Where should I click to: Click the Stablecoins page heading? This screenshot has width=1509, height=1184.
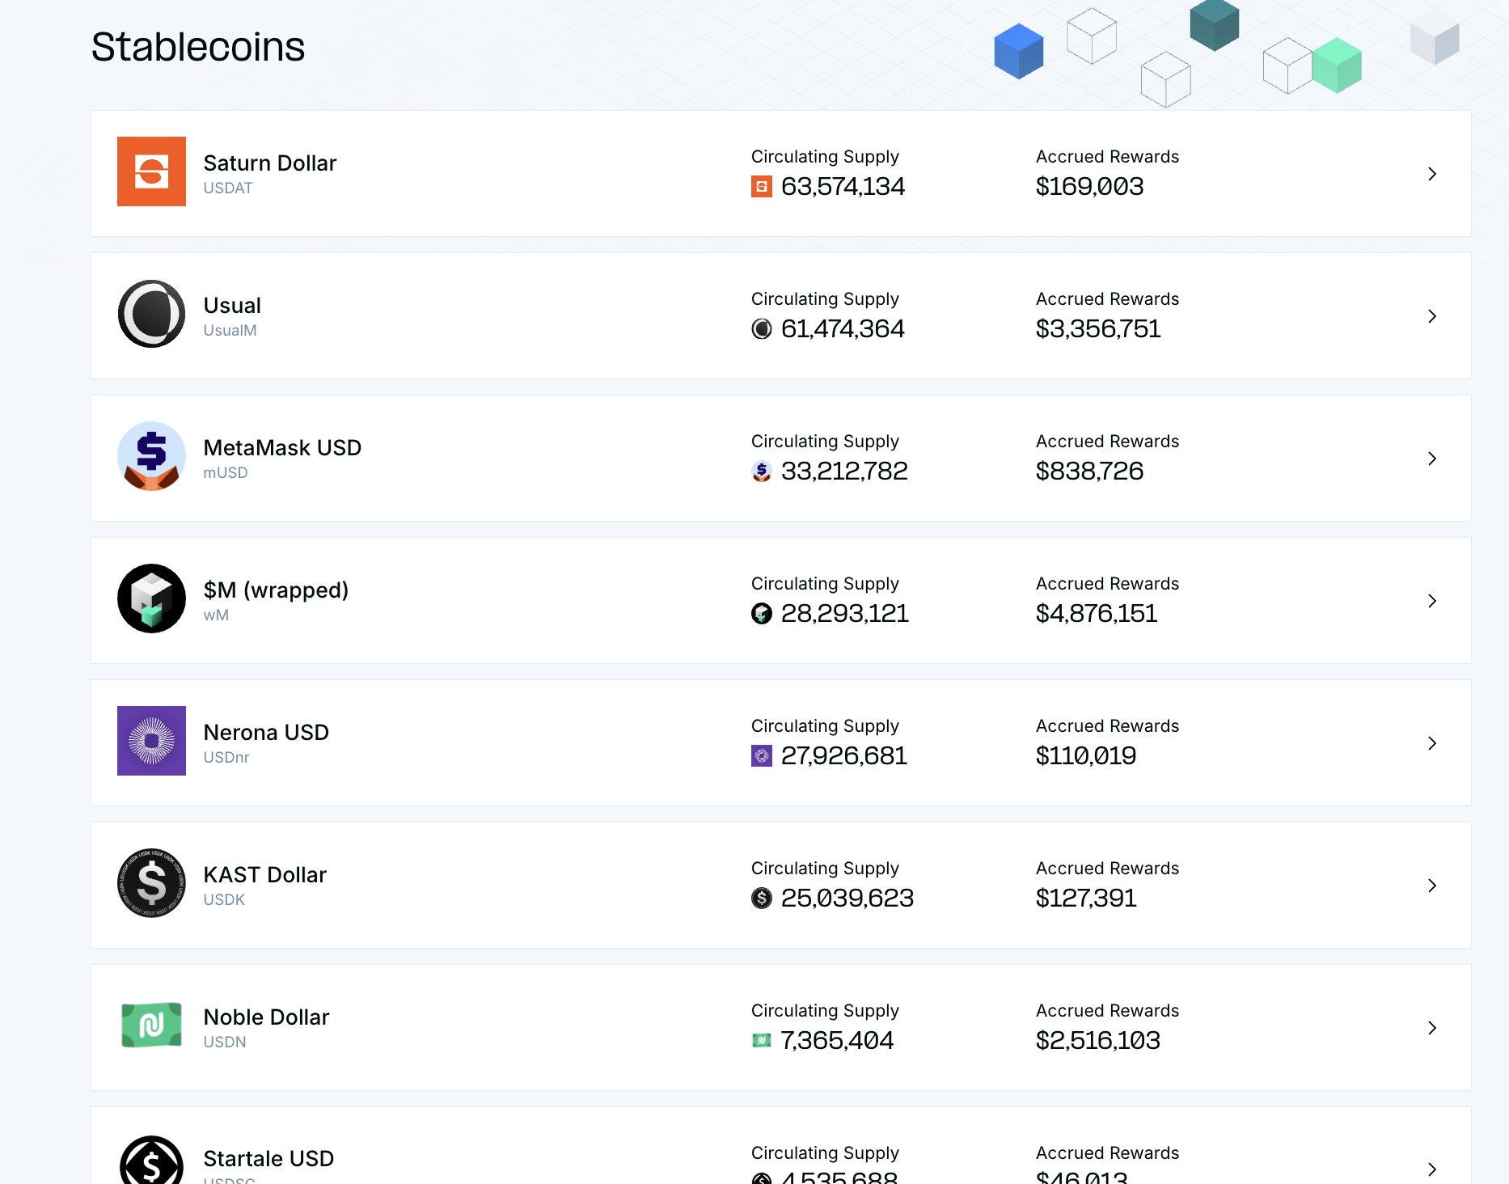(x=198, y=47)
